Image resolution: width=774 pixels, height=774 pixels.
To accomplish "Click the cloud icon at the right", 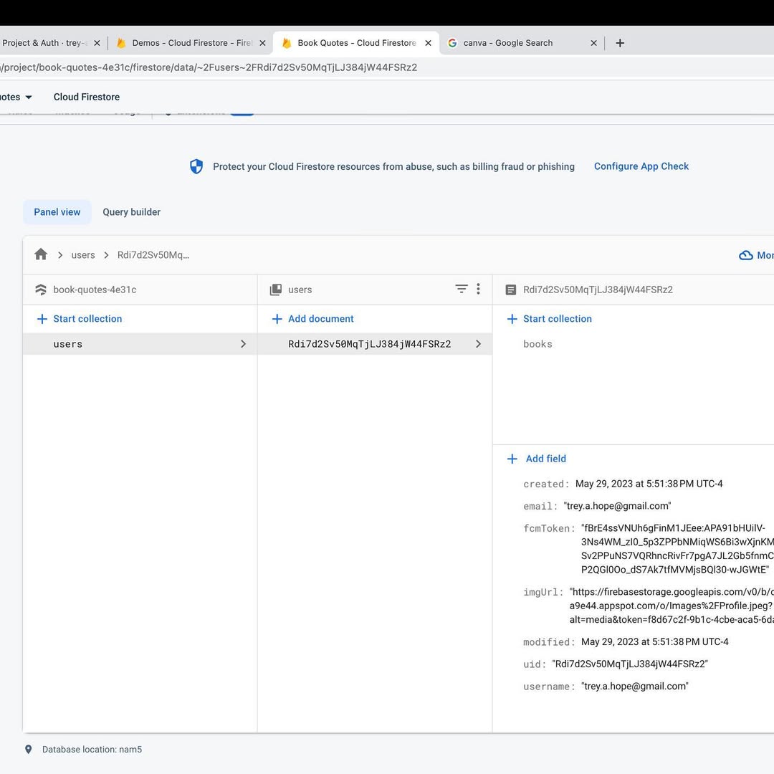I will point(745,255).
